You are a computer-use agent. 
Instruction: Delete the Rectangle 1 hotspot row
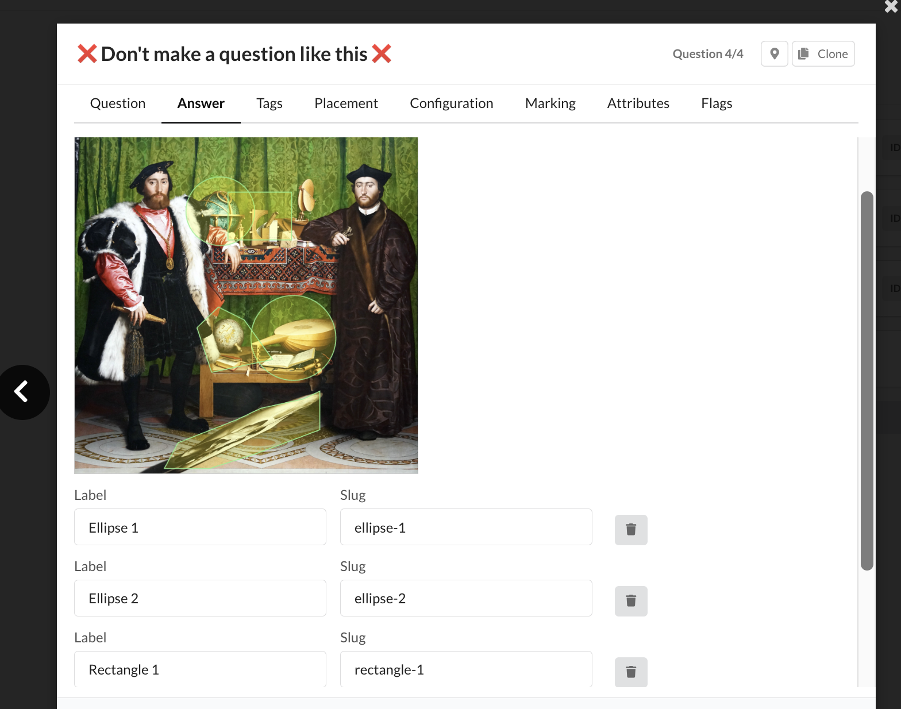630,672
